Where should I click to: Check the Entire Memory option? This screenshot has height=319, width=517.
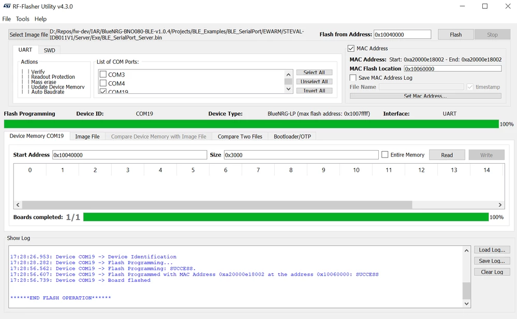click(x=385, y=155)
